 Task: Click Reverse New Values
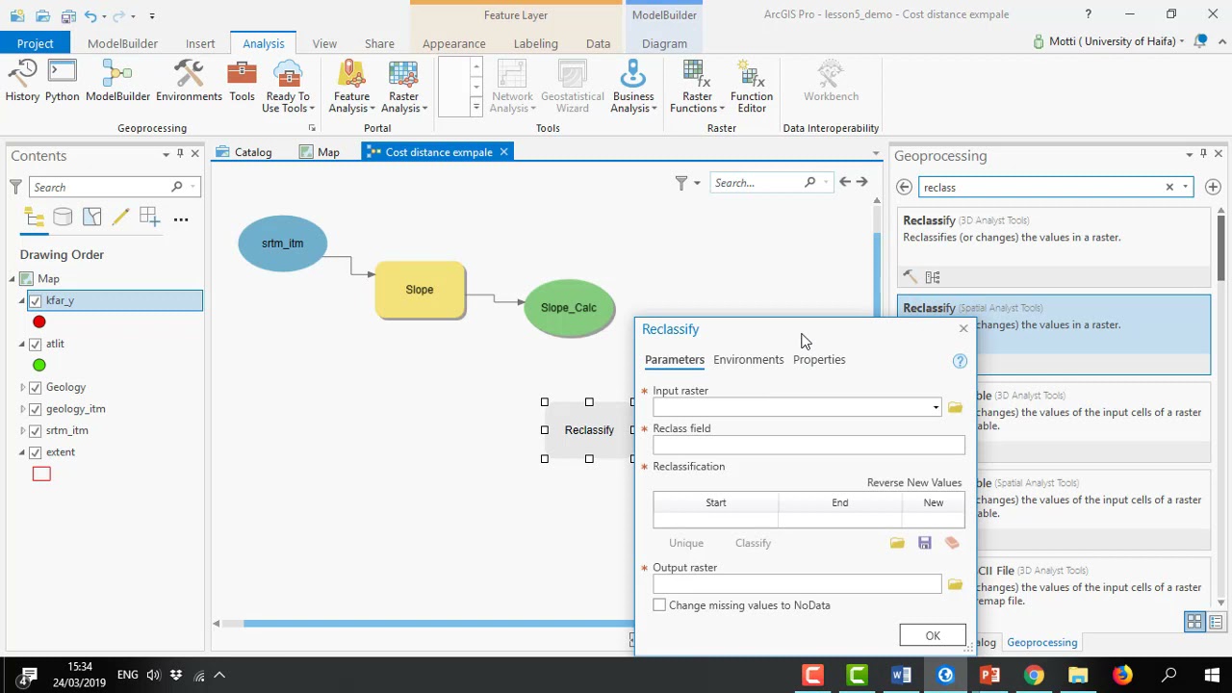pyautogui.click(x=914, y=483)
